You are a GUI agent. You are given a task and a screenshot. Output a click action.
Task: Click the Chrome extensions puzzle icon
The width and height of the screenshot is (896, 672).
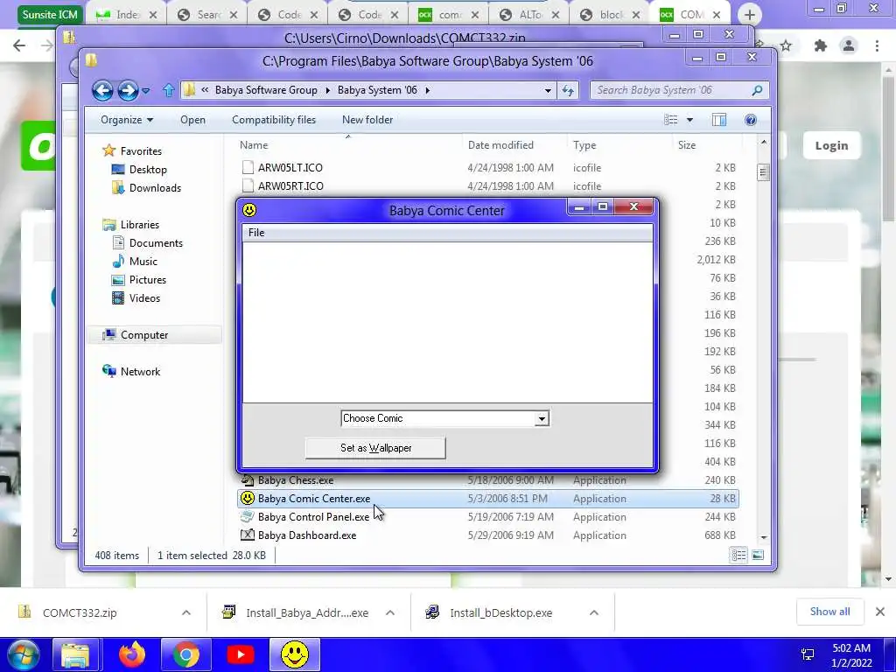(821, 45)
